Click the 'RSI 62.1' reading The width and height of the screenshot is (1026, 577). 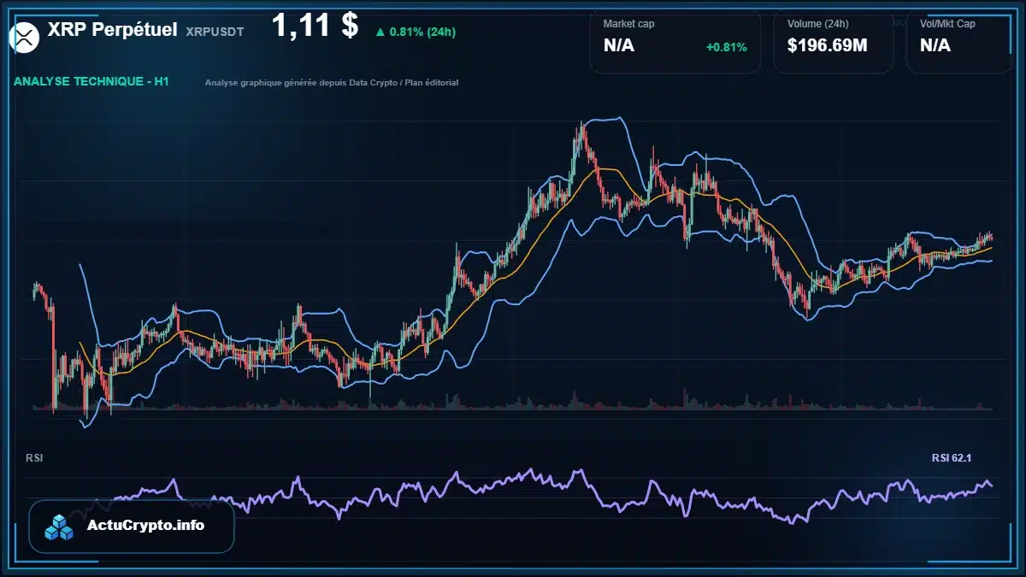coord(952,458)
